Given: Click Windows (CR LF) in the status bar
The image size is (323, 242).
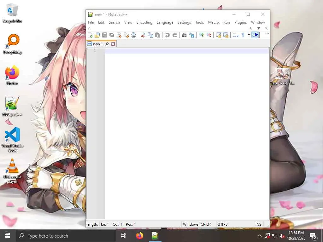Looking at the screenshot, I should pyautogui.click(x=197, y=224).
